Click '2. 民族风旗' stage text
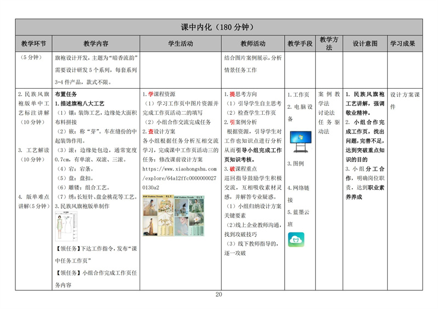Screen dimensions: 438x309 tap(33, 94)
